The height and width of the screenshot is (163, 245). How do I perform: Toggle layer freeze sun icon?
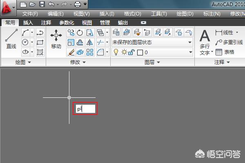point(124,52)
